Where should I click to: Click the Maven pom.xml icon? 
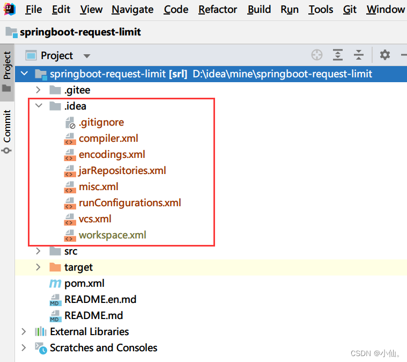pyautogui.click(x=55, y=284)
